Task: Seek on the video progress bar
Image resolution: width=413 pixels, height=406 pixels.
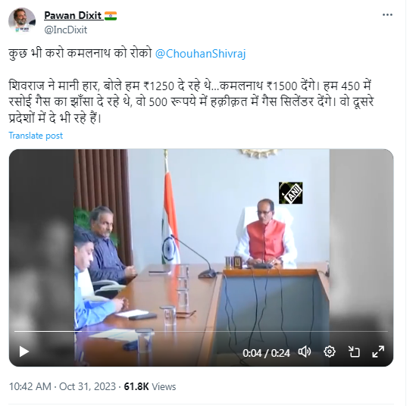Action: (x=201, y=331)
